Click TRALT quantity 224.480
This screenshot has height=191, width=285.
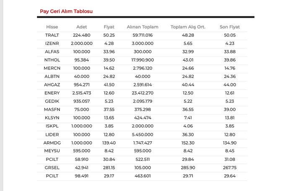82,35
